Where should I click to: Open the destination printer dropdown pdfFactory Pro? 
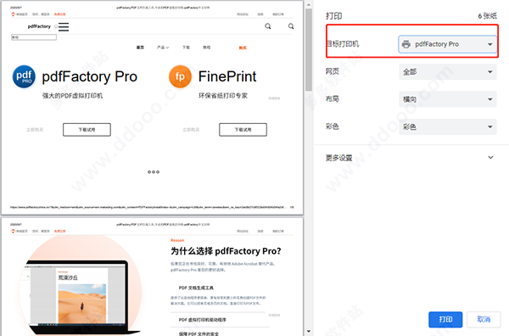click(x=447, y=44)
